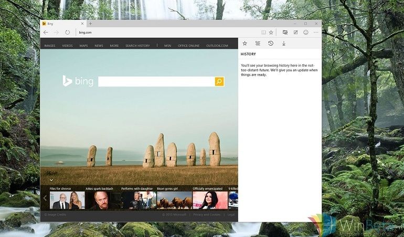Image resolution: width=404 pixels, height=237 pixels.
Task: Open Search History in Bing menu
Action: (137, 46)
